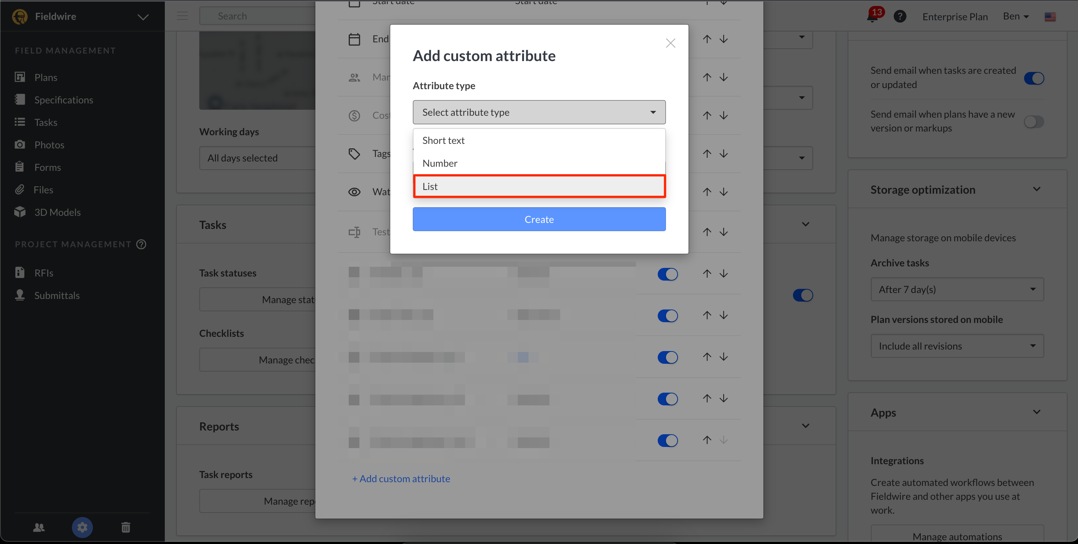This screenshot has height=544, width=1078.
Task: Open Plans from the sidebar
Action: [x=45, y=78]
